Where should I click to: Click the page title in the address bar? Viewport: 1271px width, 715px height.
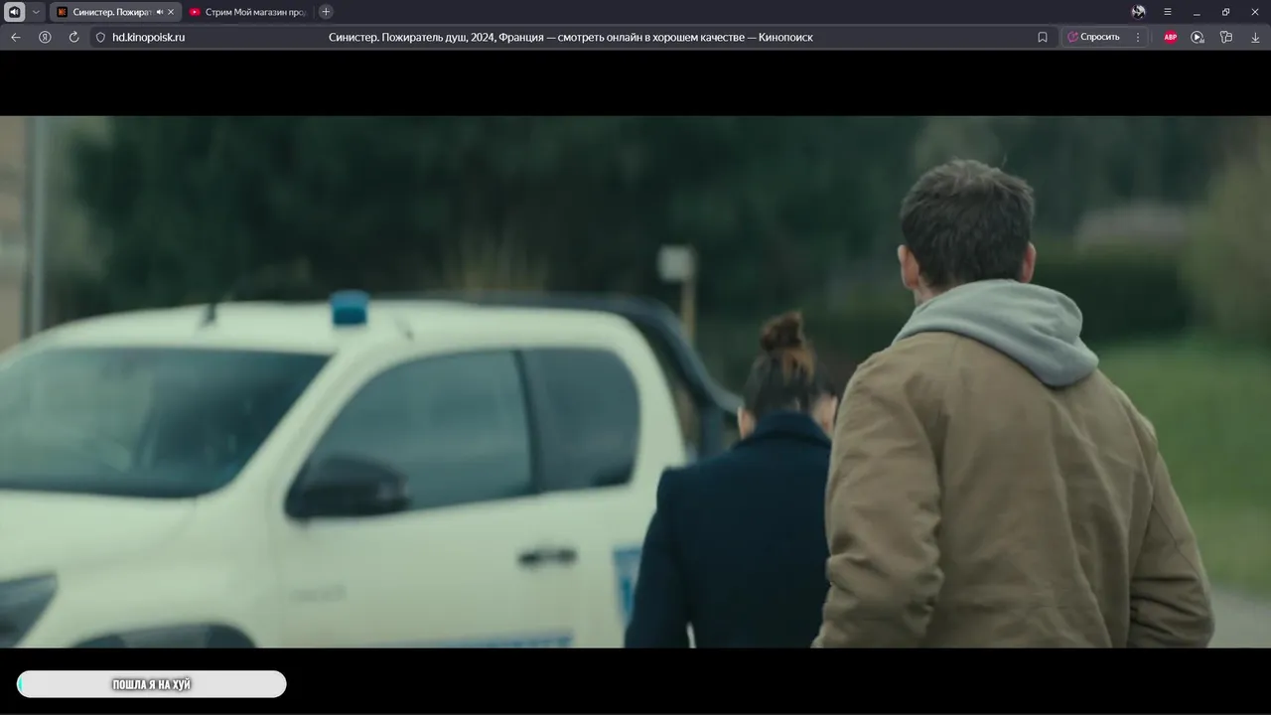[x=571, y=37]
